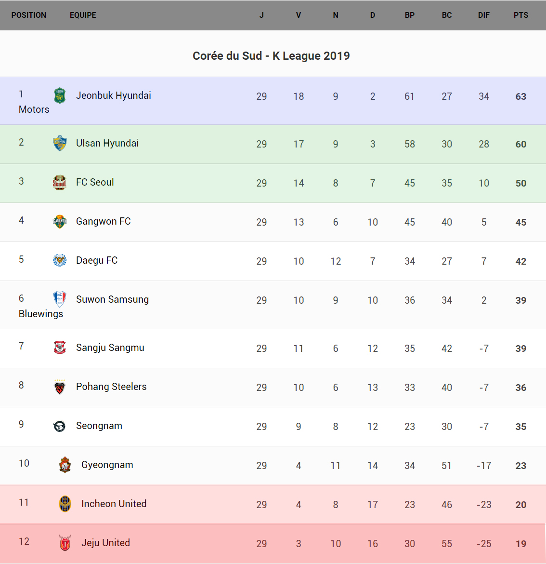Image resolution: width=546 pixels, height=564 pixels.
Task: Click the POSITION column header
Action: click(x=29, y=15)
